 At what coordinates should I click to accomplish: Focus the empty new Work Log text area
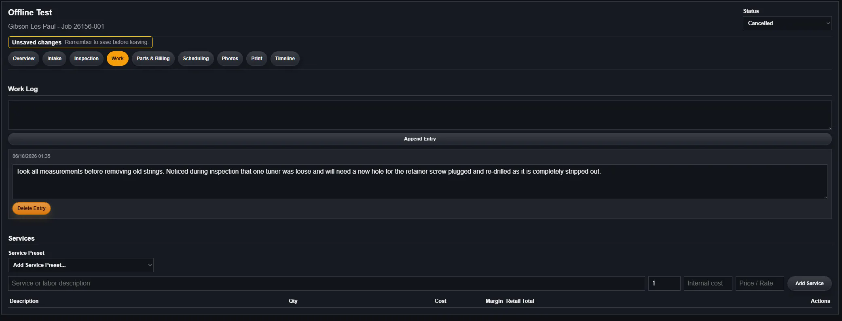tap(420, 115)
